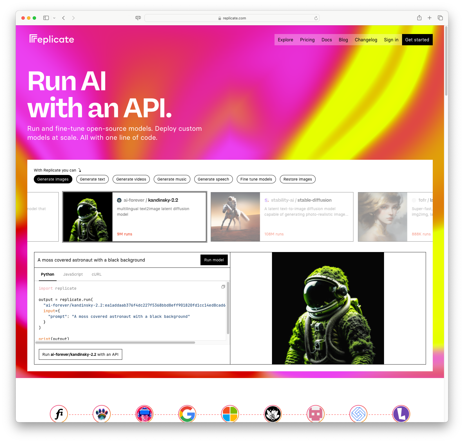Click the colorful paw print logo icon

point(102,414)
